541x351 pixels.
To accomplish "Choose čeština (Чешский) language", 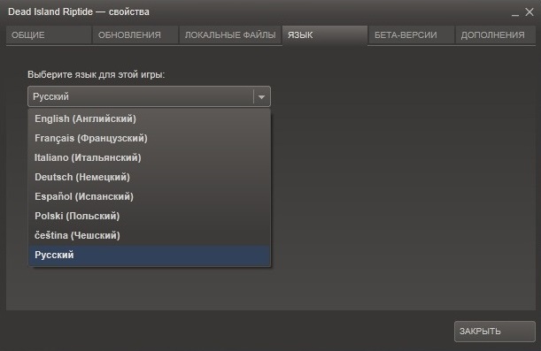I will (x=150, y=235).
